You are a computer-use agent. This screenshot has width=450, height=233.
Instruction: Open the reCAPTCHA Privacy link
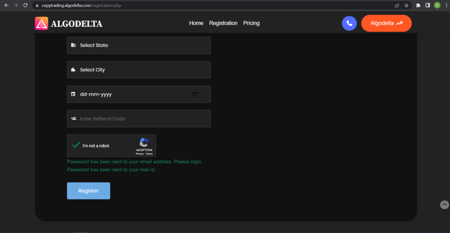click(x=139, y=154)
